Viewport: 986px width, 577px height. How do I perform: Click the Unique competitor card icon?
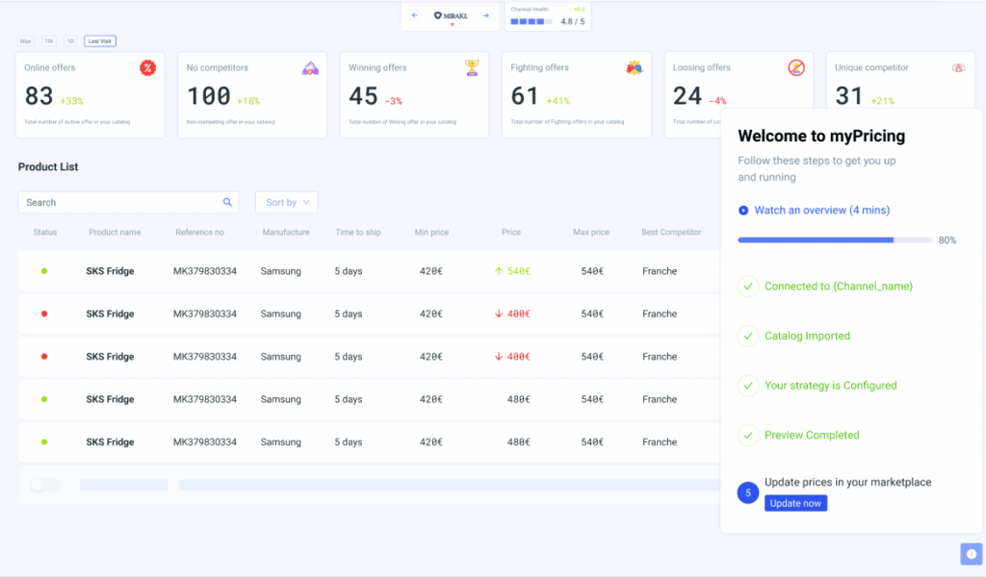(958, 68)
